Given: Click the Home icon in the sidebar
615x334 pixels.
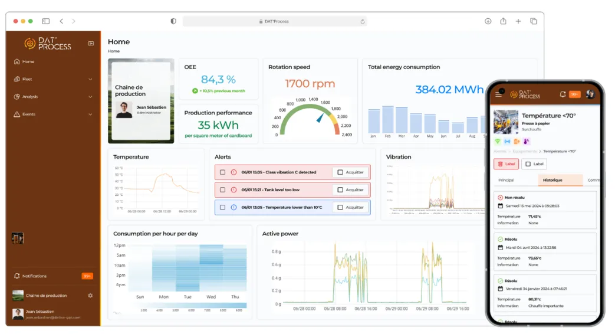Looking at the screenshot, I should (17, 61).
